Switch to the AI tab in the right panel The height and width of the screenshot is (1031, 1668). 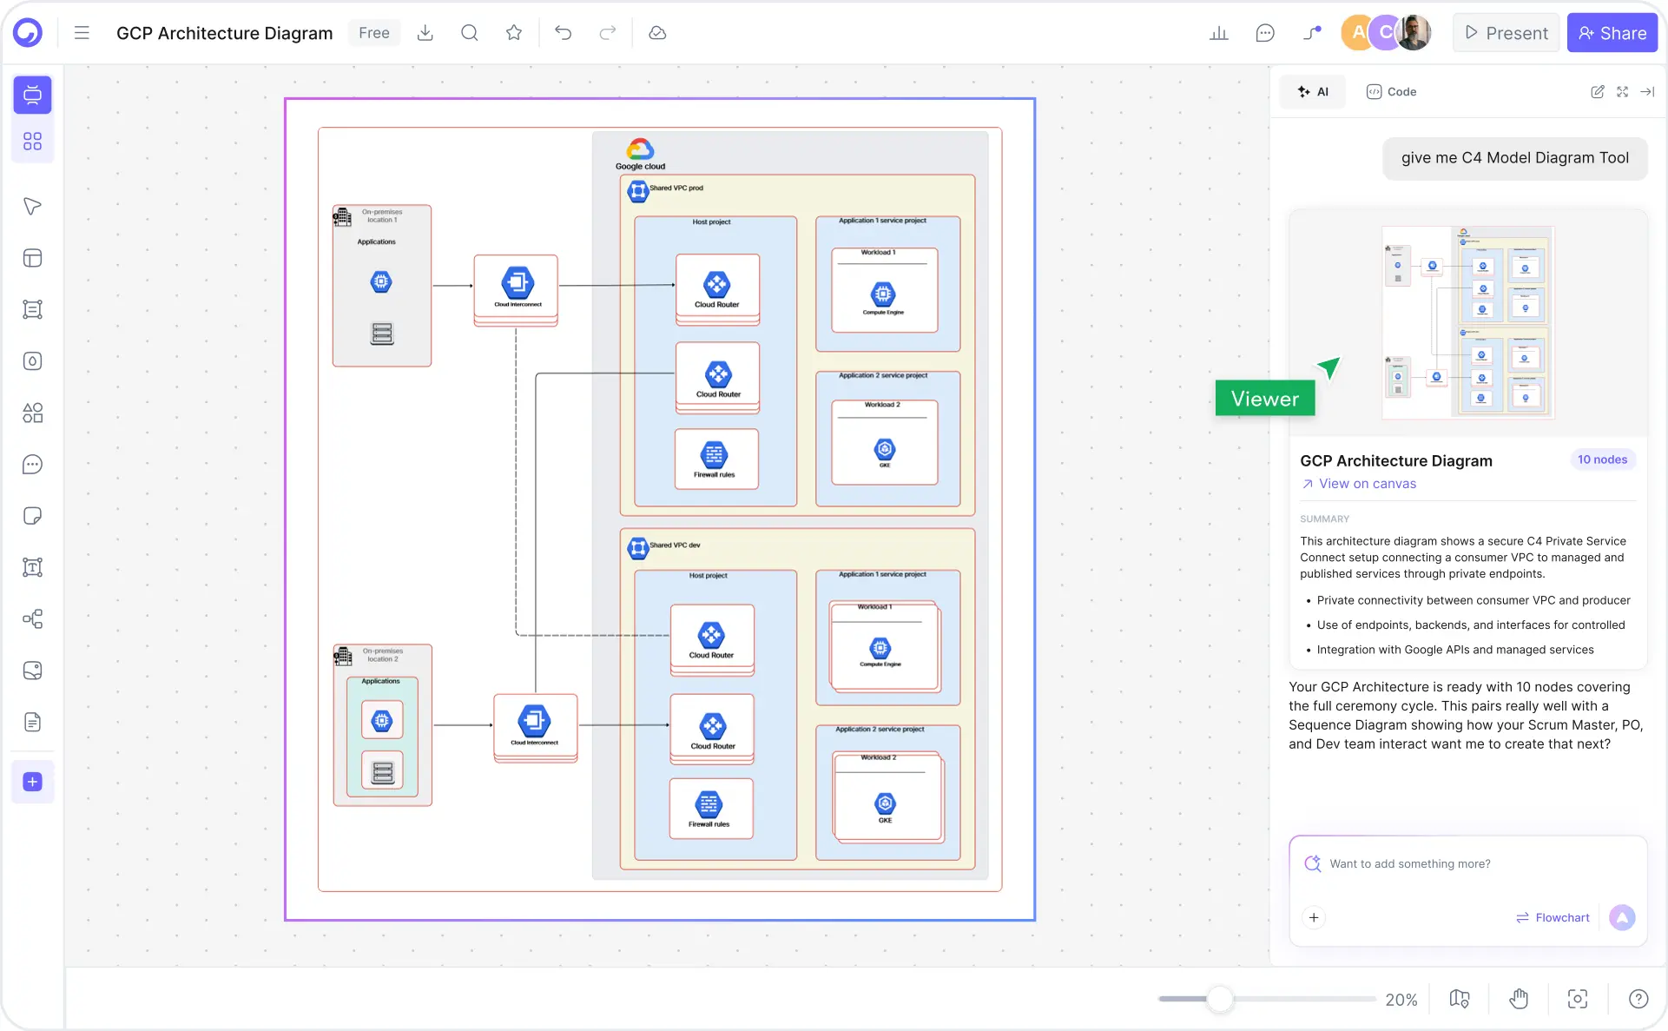pos(1312,91)
